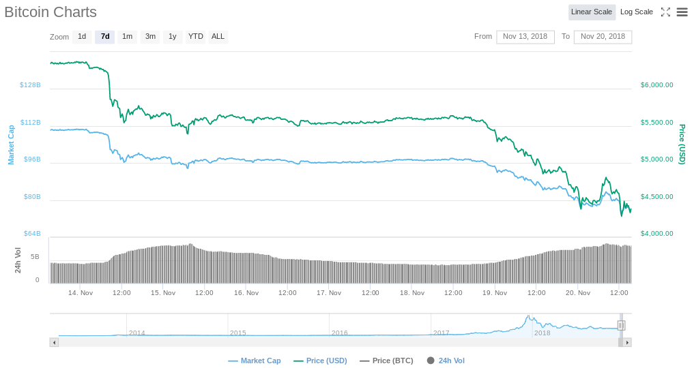694x368 pixels.
Task: Click the $6,000.00 price axis label
Action: 657,85
